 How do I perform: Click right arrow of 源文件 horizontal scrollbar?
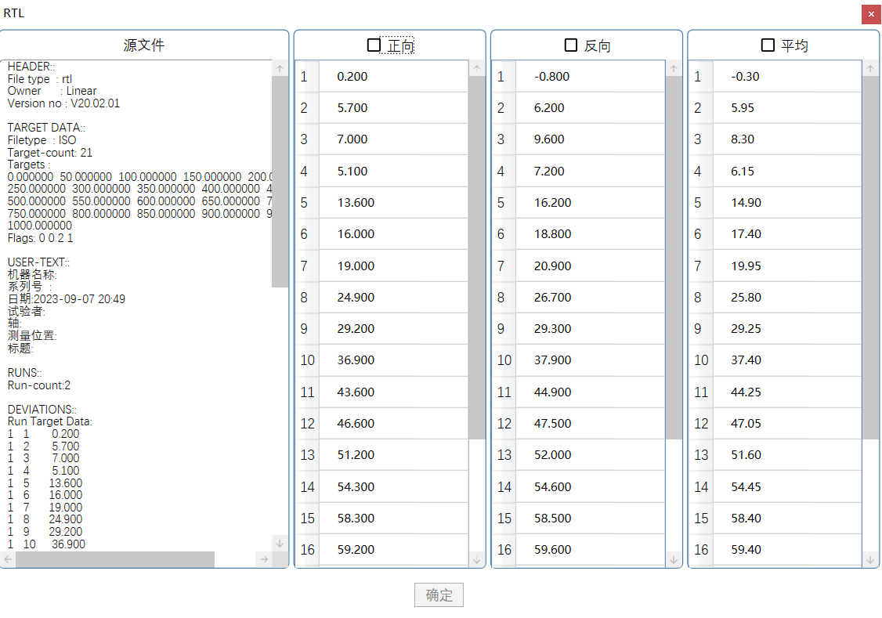(x=264, y=559)
